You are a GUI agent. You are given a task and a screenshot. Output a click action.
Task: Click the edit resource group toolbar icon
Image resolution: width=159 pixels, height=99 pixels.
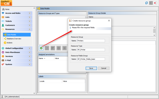point(47,48)
